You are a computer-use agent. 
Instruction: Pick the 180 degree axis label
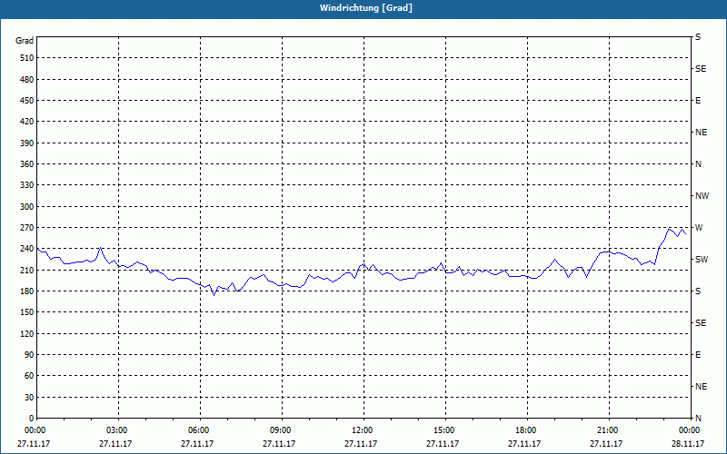[27, 291]
